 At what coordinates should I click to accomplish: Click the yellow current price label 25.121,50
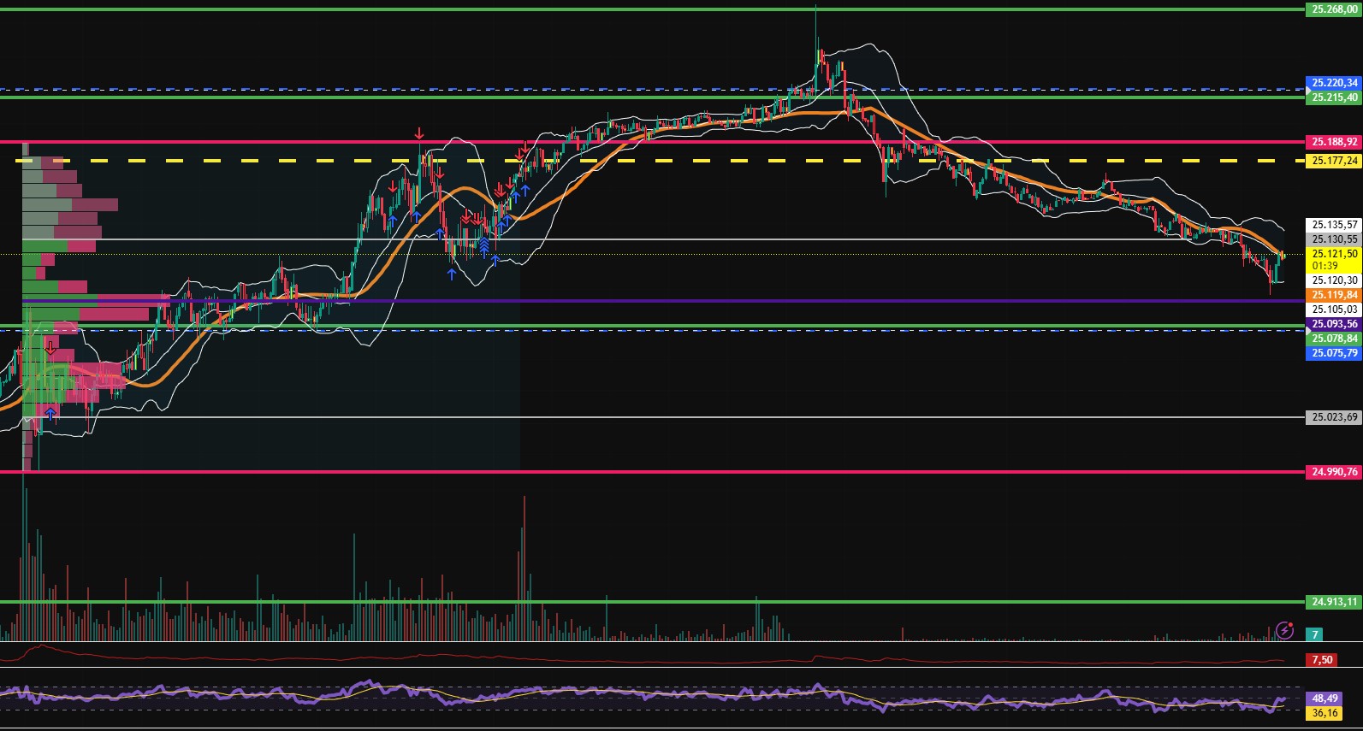[x=1334, y=254]
